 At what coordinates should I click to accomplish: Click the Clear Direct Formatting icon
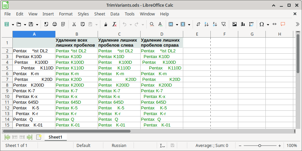click(114, 24)
